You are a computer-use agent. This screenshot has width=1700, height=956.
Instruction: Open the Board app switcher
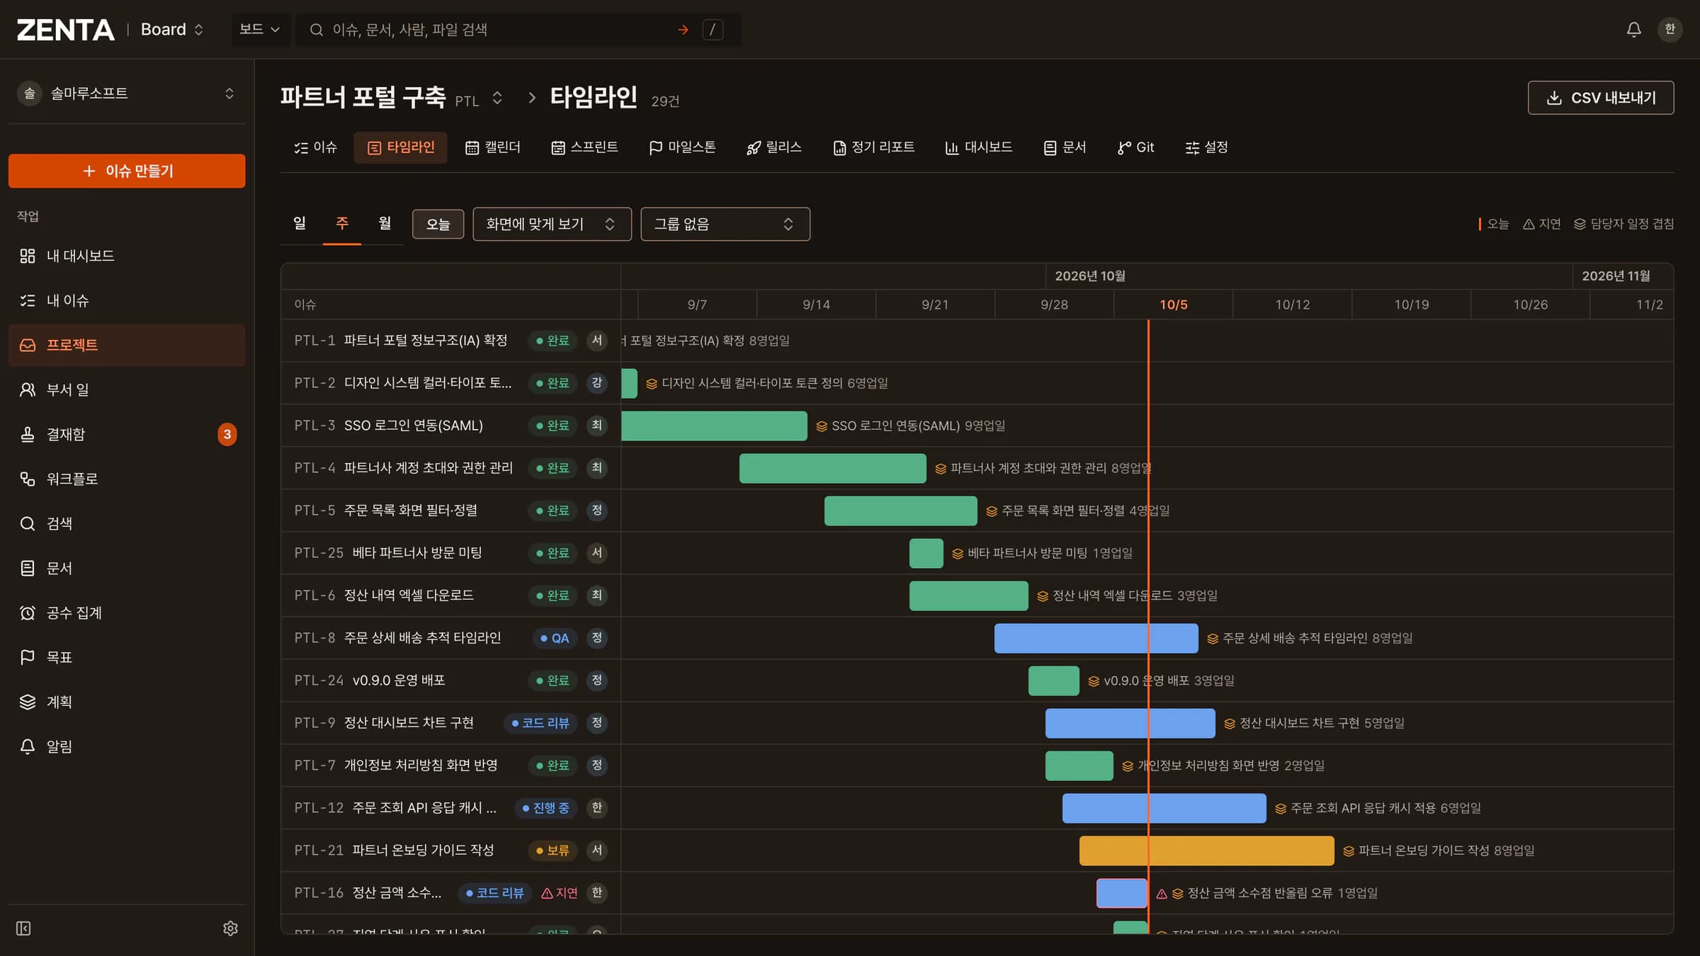[x=172, y=30]
